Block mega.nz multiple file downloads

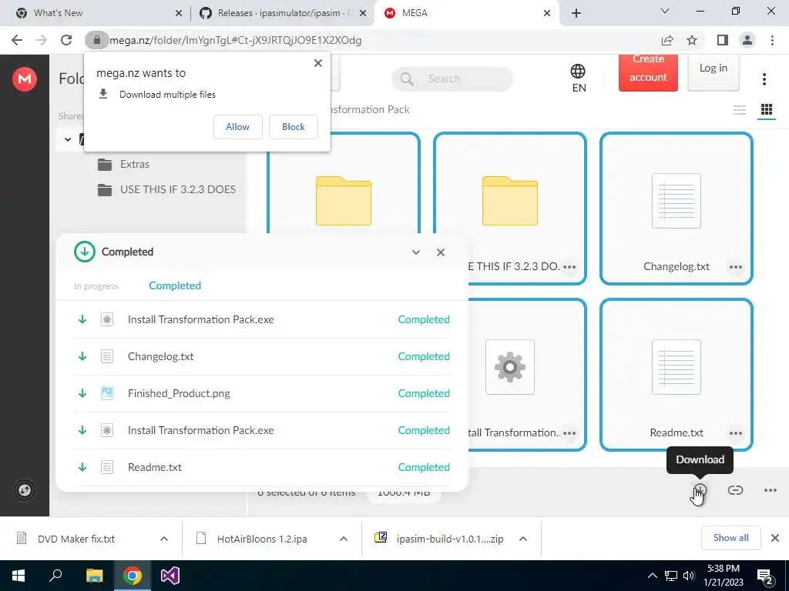(294, 127)
